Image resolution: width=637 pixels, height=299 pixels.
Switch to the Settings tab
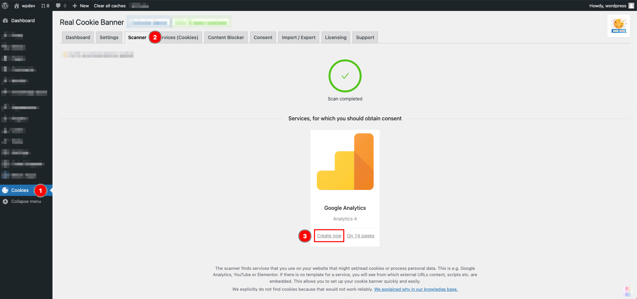pyautogui.click(x=109, y=37)
